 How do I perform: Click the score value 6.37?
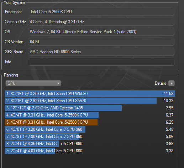point(169,115)
